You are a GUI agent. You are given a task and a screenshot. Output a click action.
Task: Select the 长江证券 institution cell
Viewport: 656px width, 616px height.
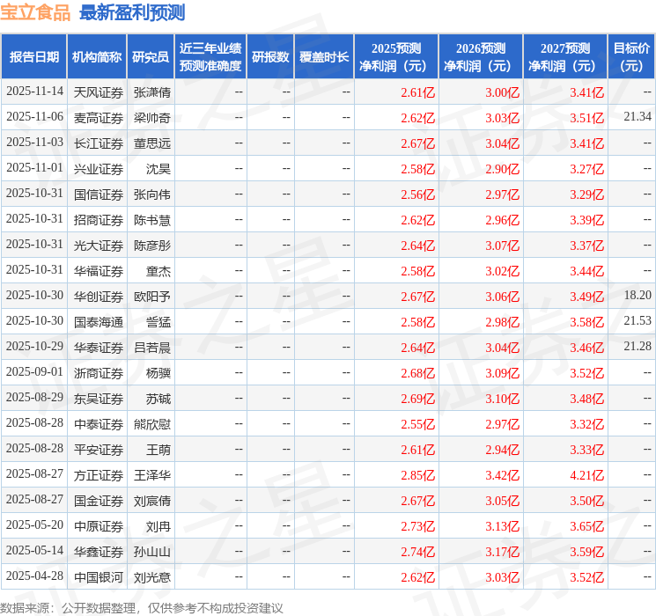tap(99, 143)
